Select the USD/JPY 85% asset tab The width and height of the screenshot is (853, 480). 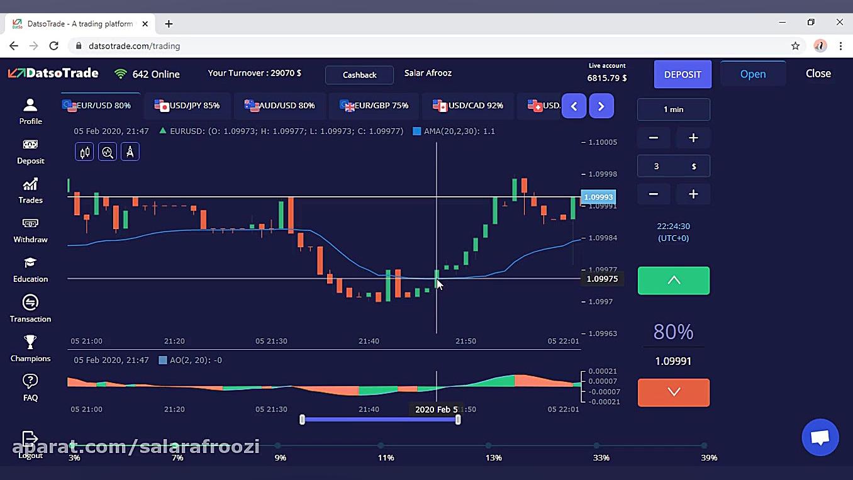(187, 106)
